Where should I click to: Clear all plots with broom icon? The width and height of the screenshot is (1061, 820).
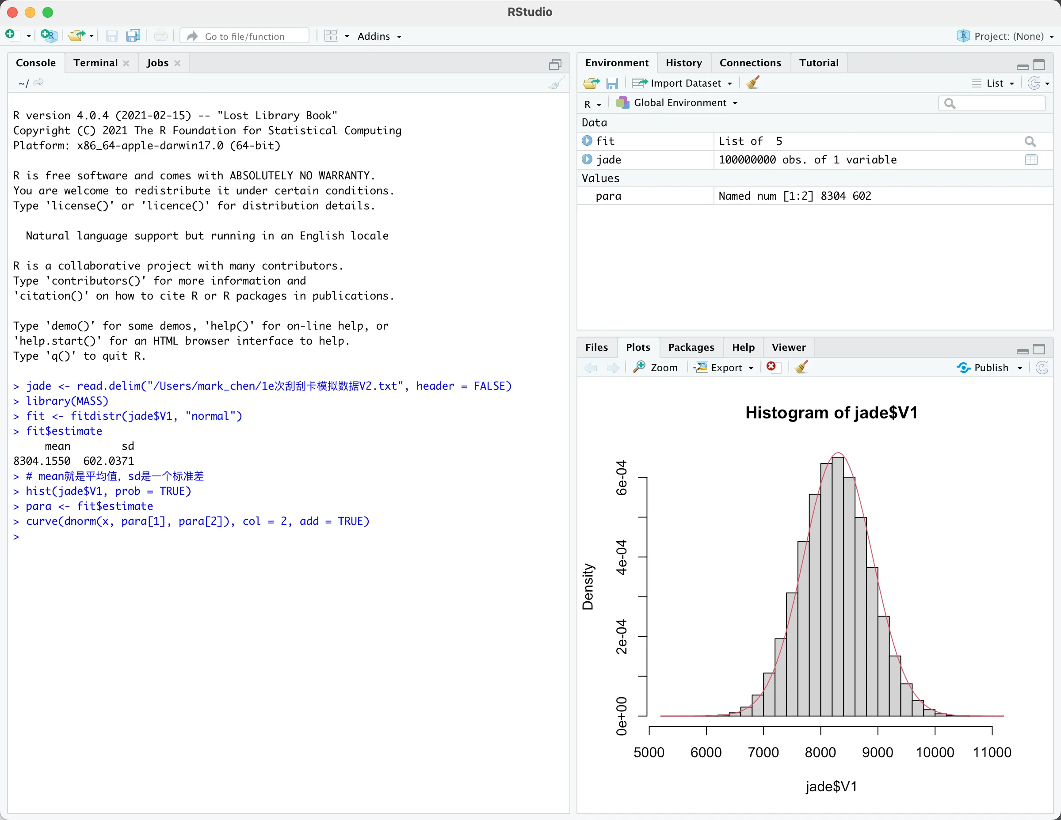[x=801, y=367]
